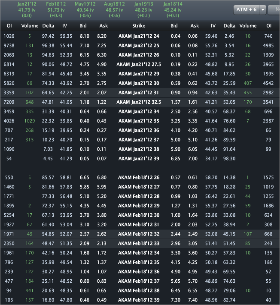280x305 pixels.
Task: Open the ATM + 6 dropdown arrow
Action: [x=263, y=10]
